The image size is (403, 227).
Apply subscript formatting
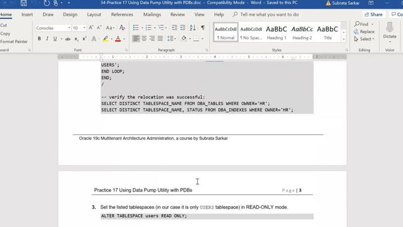tap(76, 39)
